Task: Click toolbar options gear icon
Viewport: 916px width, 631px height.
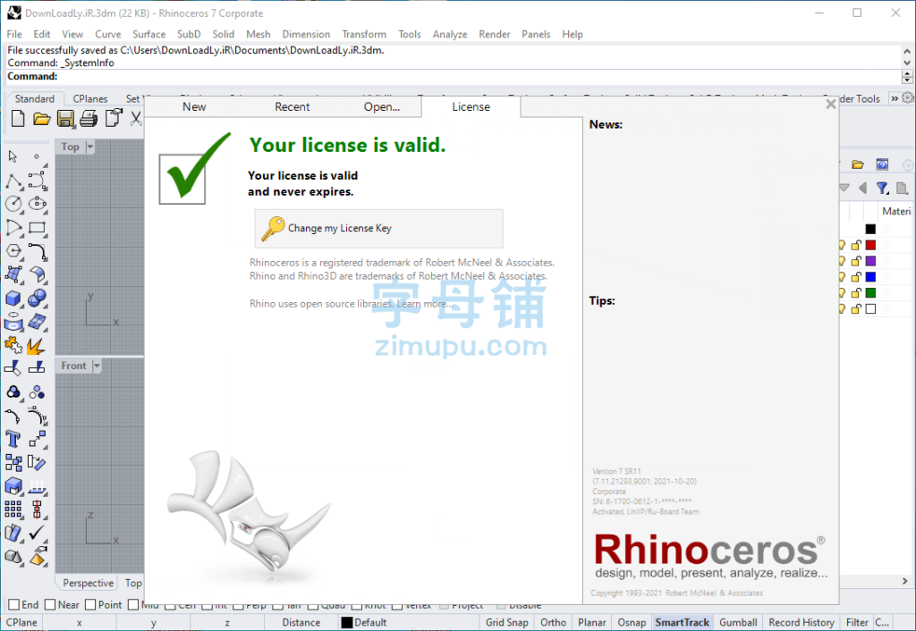Action: pyautogui.click(x=908, y=98)
